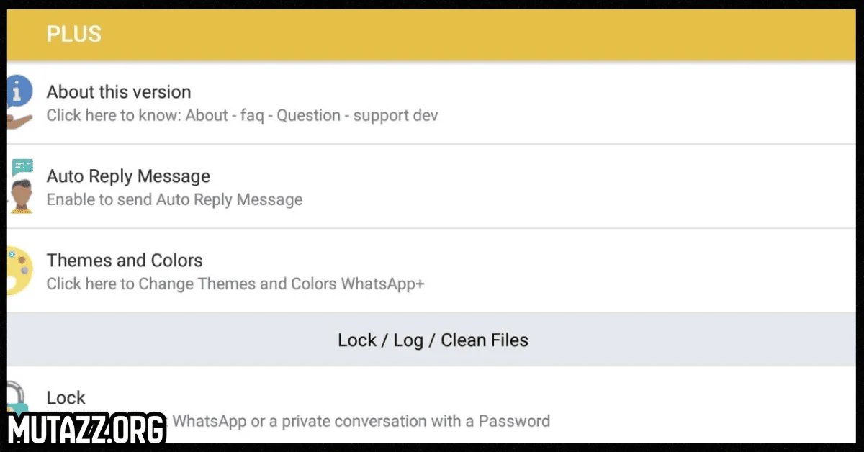Viewport: 864px width, 452px height.
Task: Click the speech bubble above the Auto Reply avatar
Action: click(x=23, y=168)
